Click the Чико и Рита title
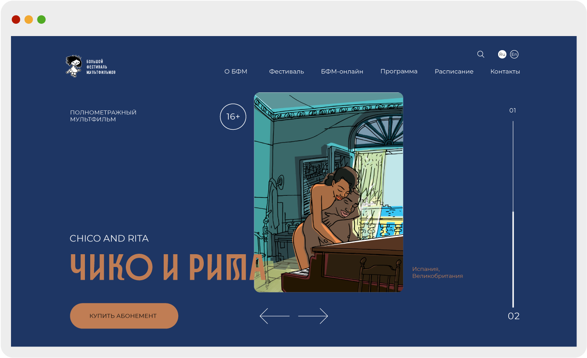This screenshot has width=587, height=358. [x=167, y=267]
